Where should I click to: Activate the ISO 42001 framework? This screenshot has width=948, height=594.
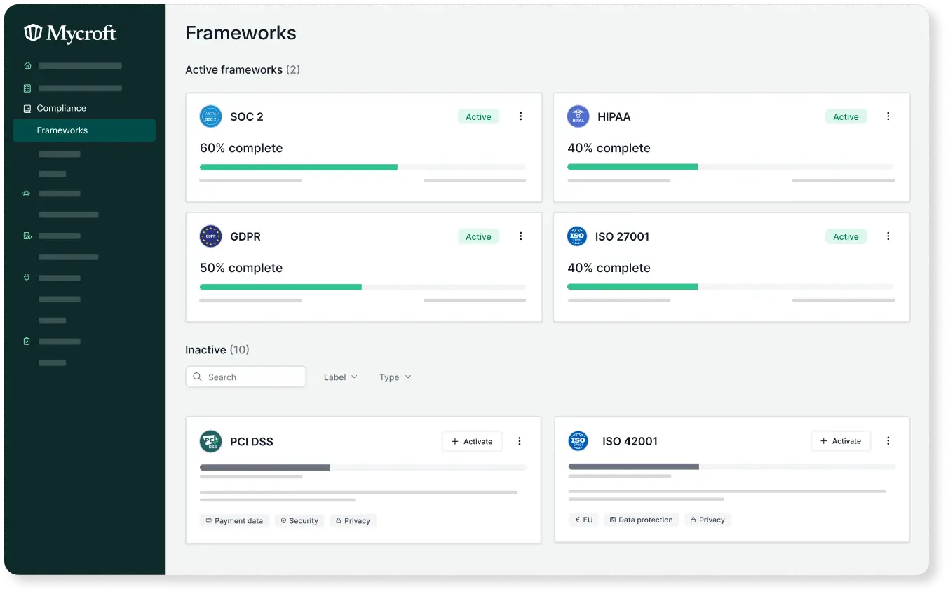[841, 441]
